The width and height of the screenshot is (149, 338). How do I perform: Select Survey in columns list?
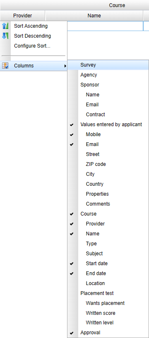(108, 65)
